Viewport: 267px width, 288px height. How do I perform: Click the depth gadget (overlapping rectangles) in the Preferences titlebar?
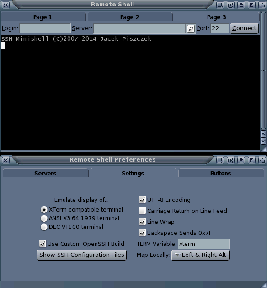[262, 160]
